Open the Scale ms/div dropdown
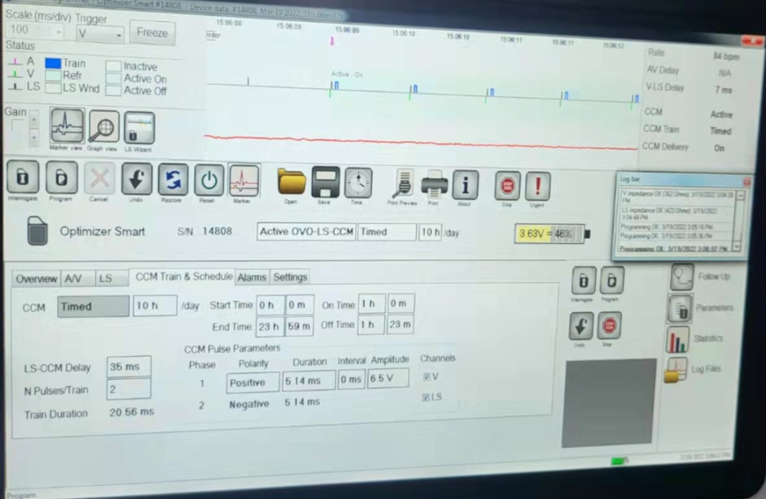Viewport: 766px width, 499px height. point(35,30)
